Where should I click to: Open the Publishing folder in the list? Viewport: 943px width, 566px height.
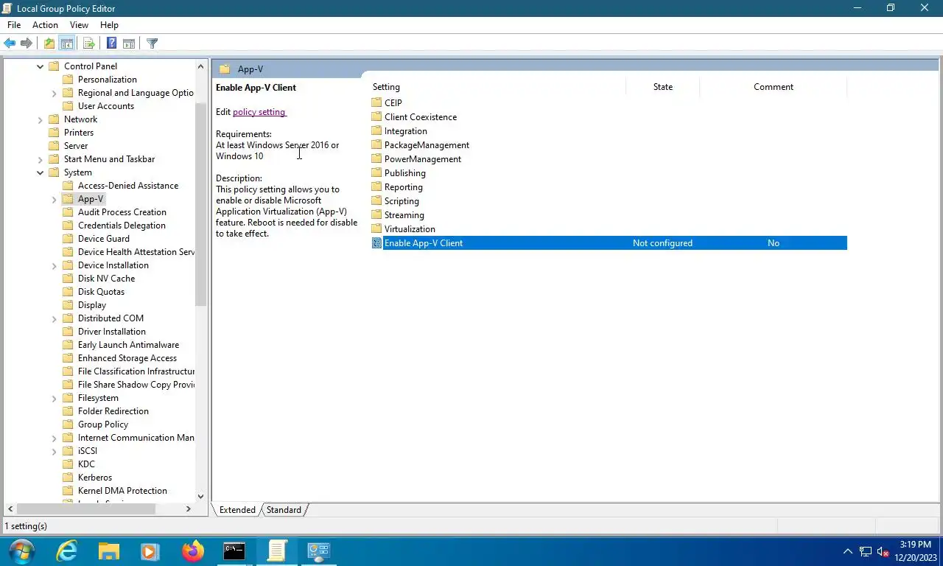point(399,173)
